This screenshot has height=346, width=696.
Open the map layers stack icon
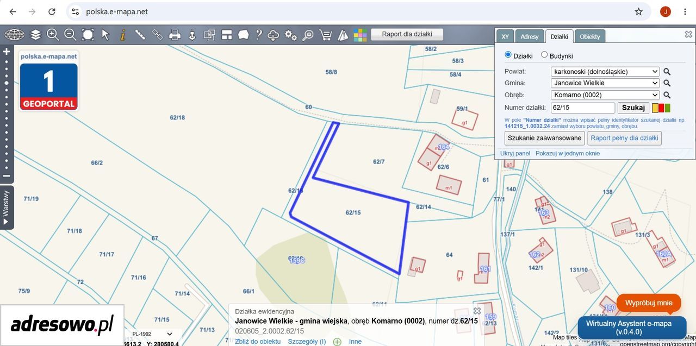coord(35,35)
